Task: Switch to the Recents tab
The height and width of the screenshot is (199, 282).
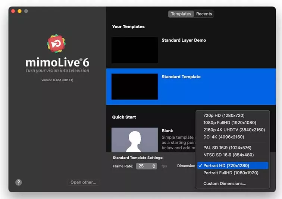Action: pos(204,14)
